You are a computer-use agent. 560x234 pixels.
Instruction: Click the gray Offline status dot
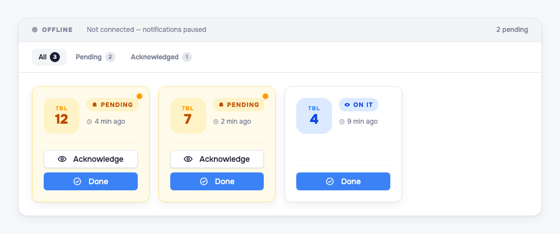(35, 30)
